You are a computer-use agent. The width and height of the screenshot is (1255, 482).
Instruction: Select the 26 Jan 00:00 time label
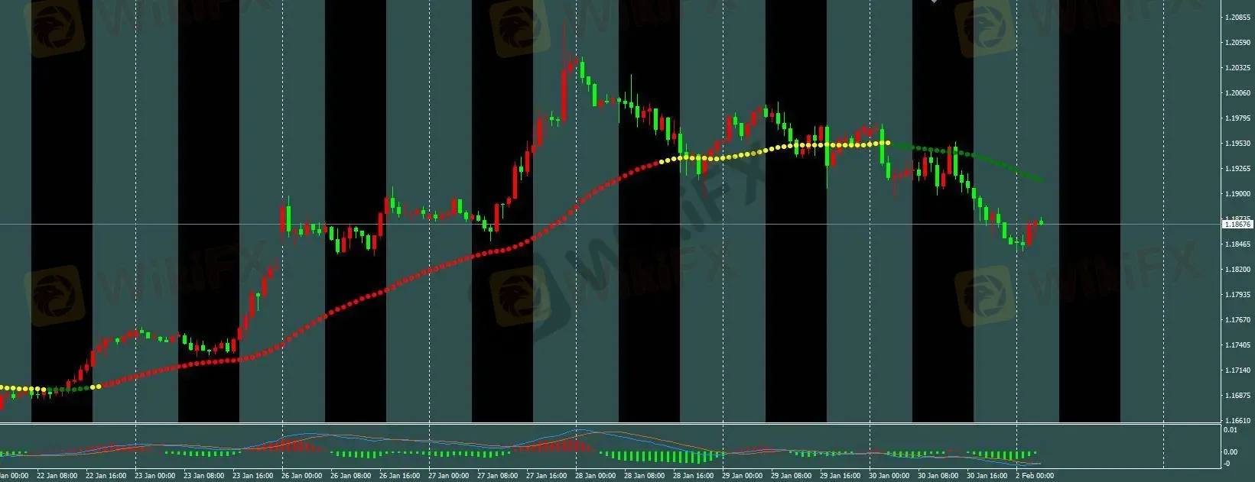[x=302, y=476]
